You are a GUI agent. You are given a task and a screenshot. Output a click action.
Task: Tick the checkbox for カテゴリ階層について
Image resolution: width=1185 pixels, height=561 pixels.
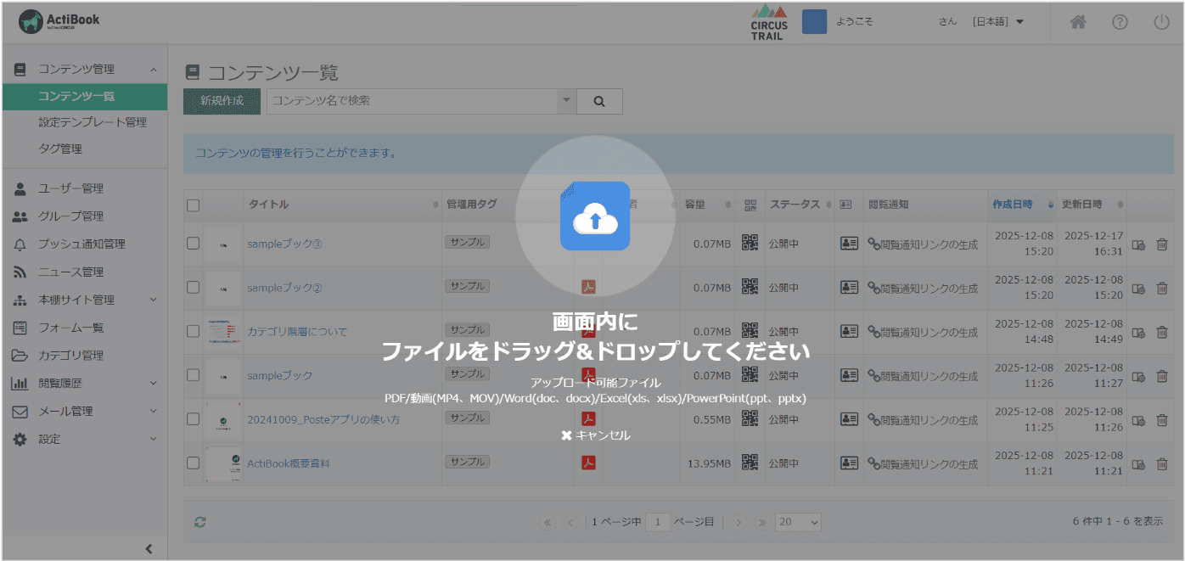pyautogui.click(x=194, y=331)
